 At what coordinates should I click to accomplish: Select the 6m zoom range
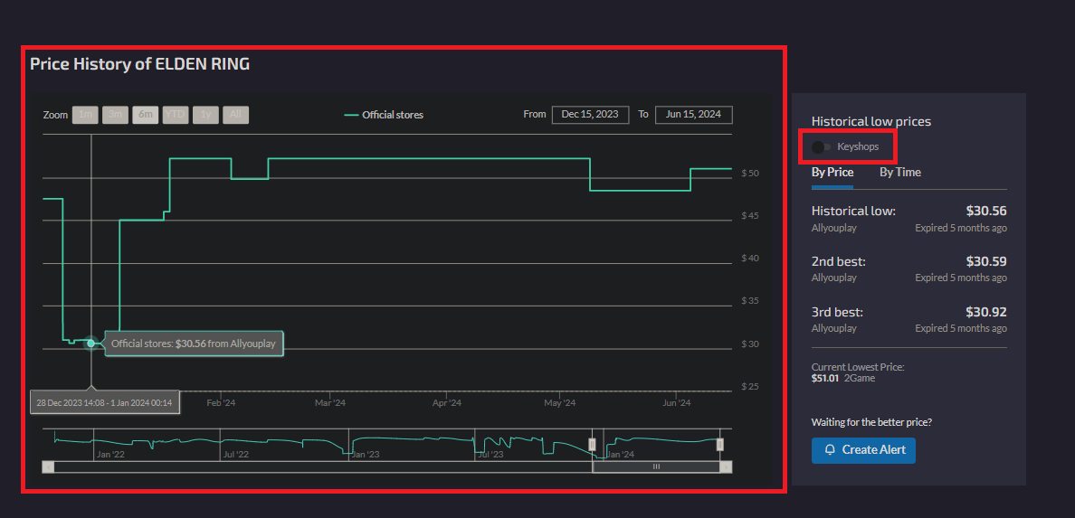tap(146, 115)
